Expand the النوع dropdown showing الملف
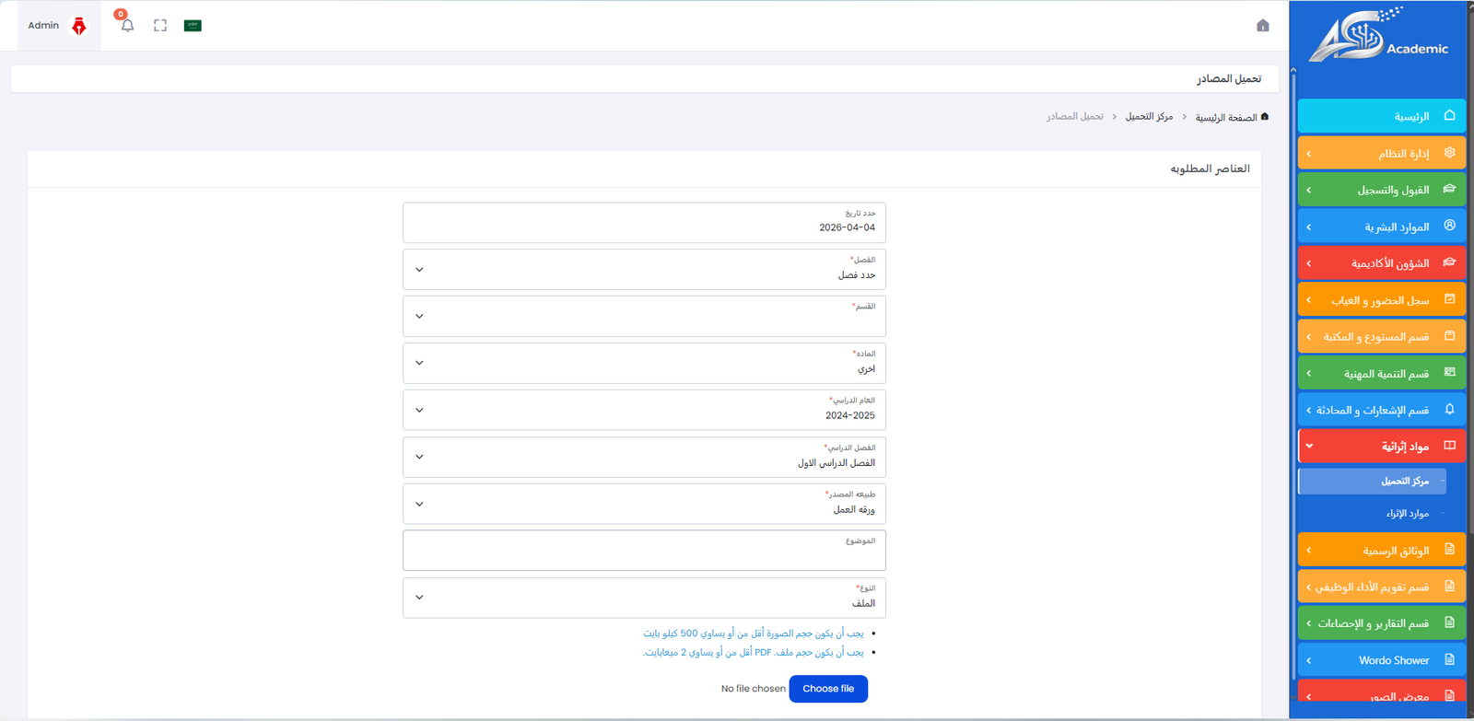 [x=644, y=598]
